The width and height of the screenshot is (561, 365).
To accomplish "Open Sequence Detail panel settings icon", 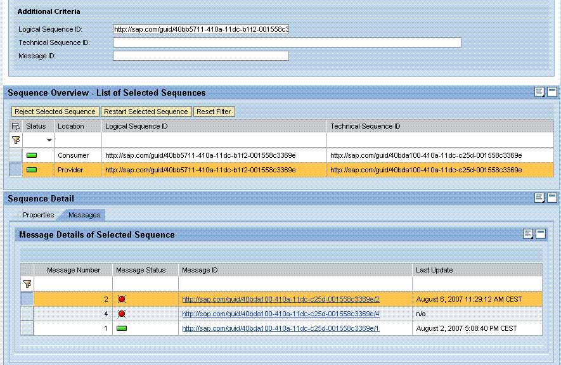I will click(539, 198).
